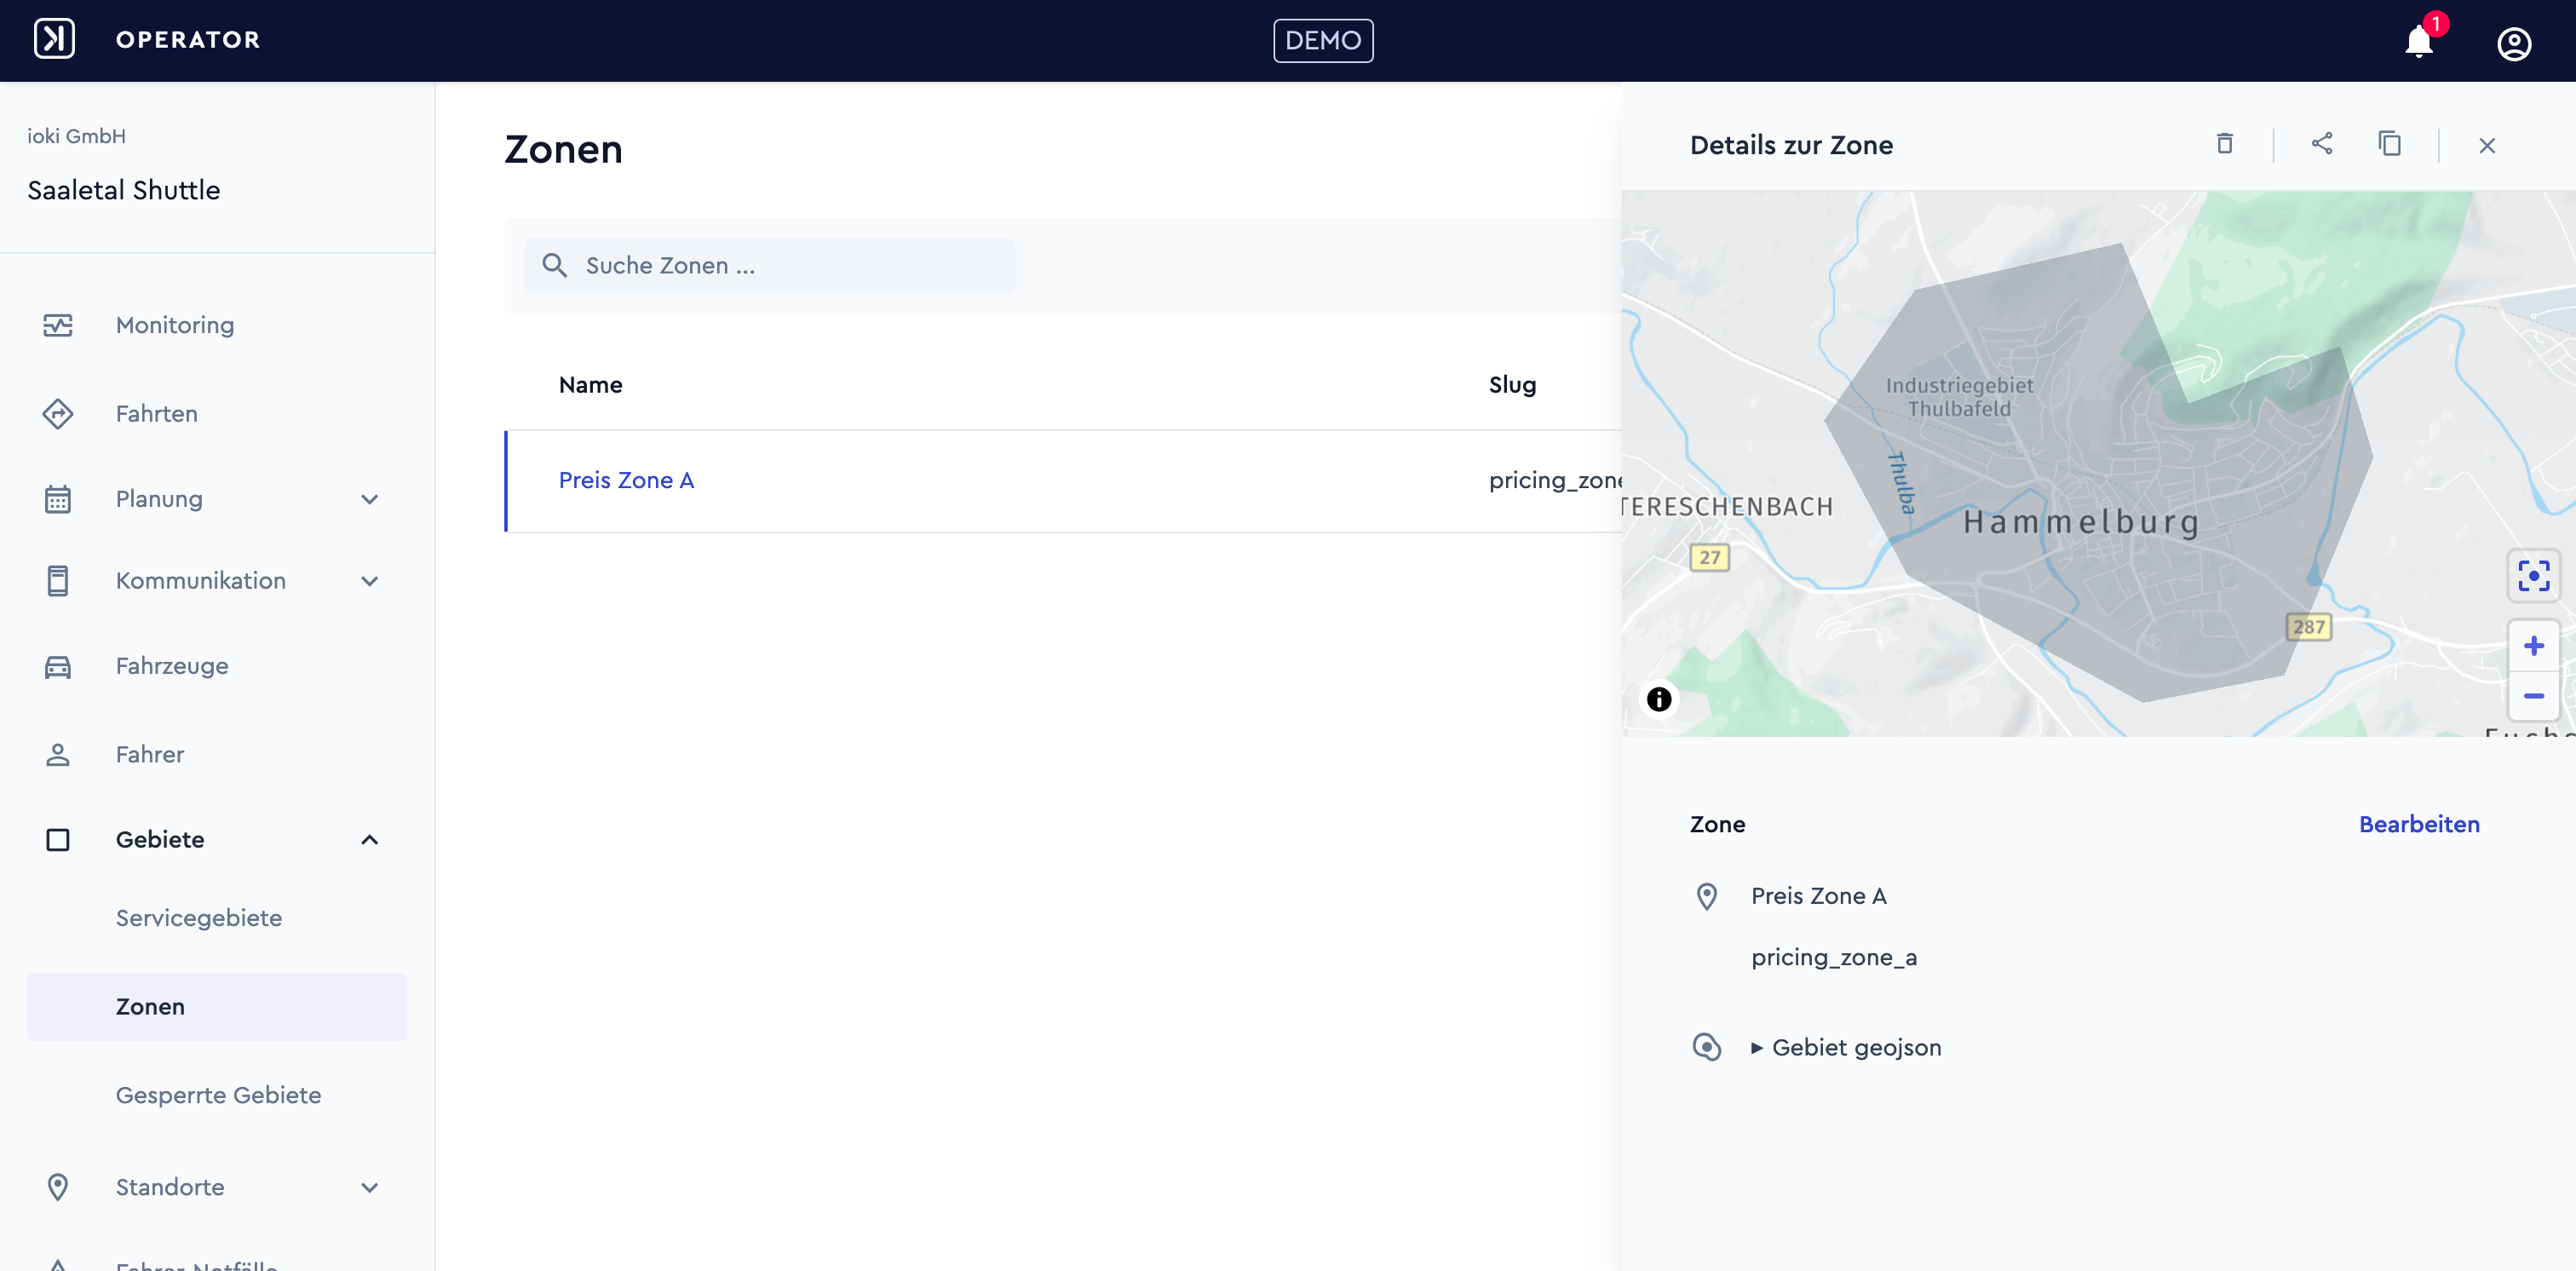Close the Details zur Zone panel

coord(2487,146)
